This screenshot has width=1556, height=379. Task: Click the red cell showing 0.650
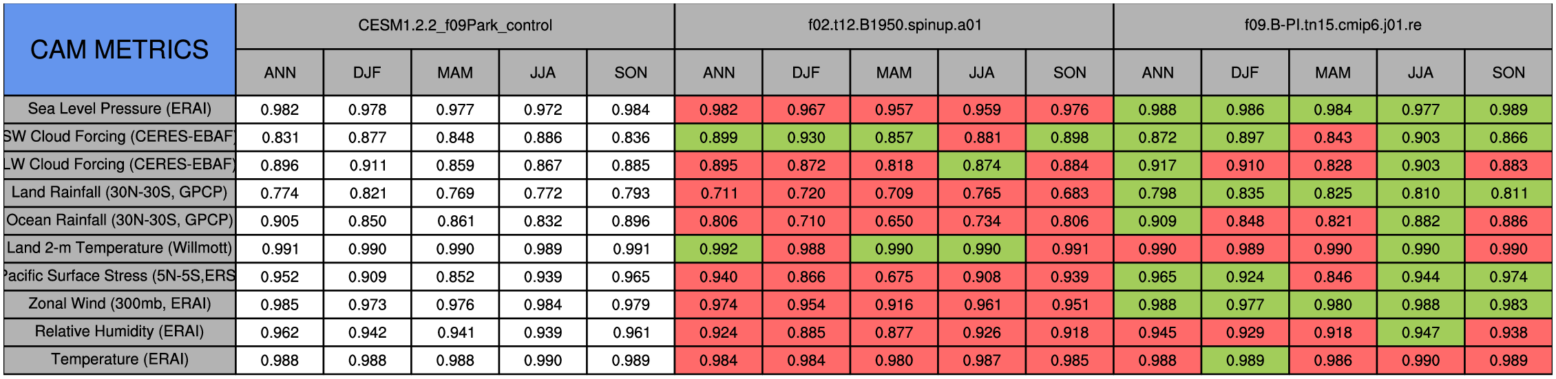click(x=894, y=221)
